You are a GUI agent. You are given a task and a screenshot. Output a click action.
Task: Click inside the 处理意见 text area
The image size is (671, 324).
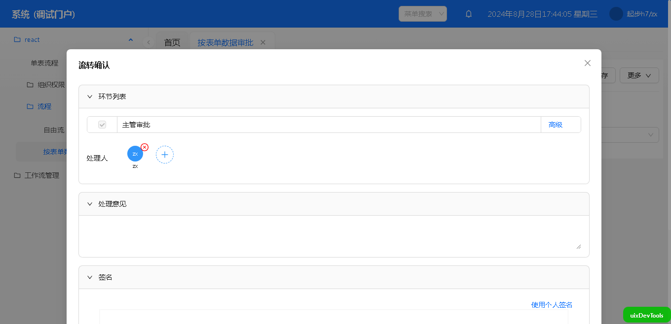tap(334, 236)
